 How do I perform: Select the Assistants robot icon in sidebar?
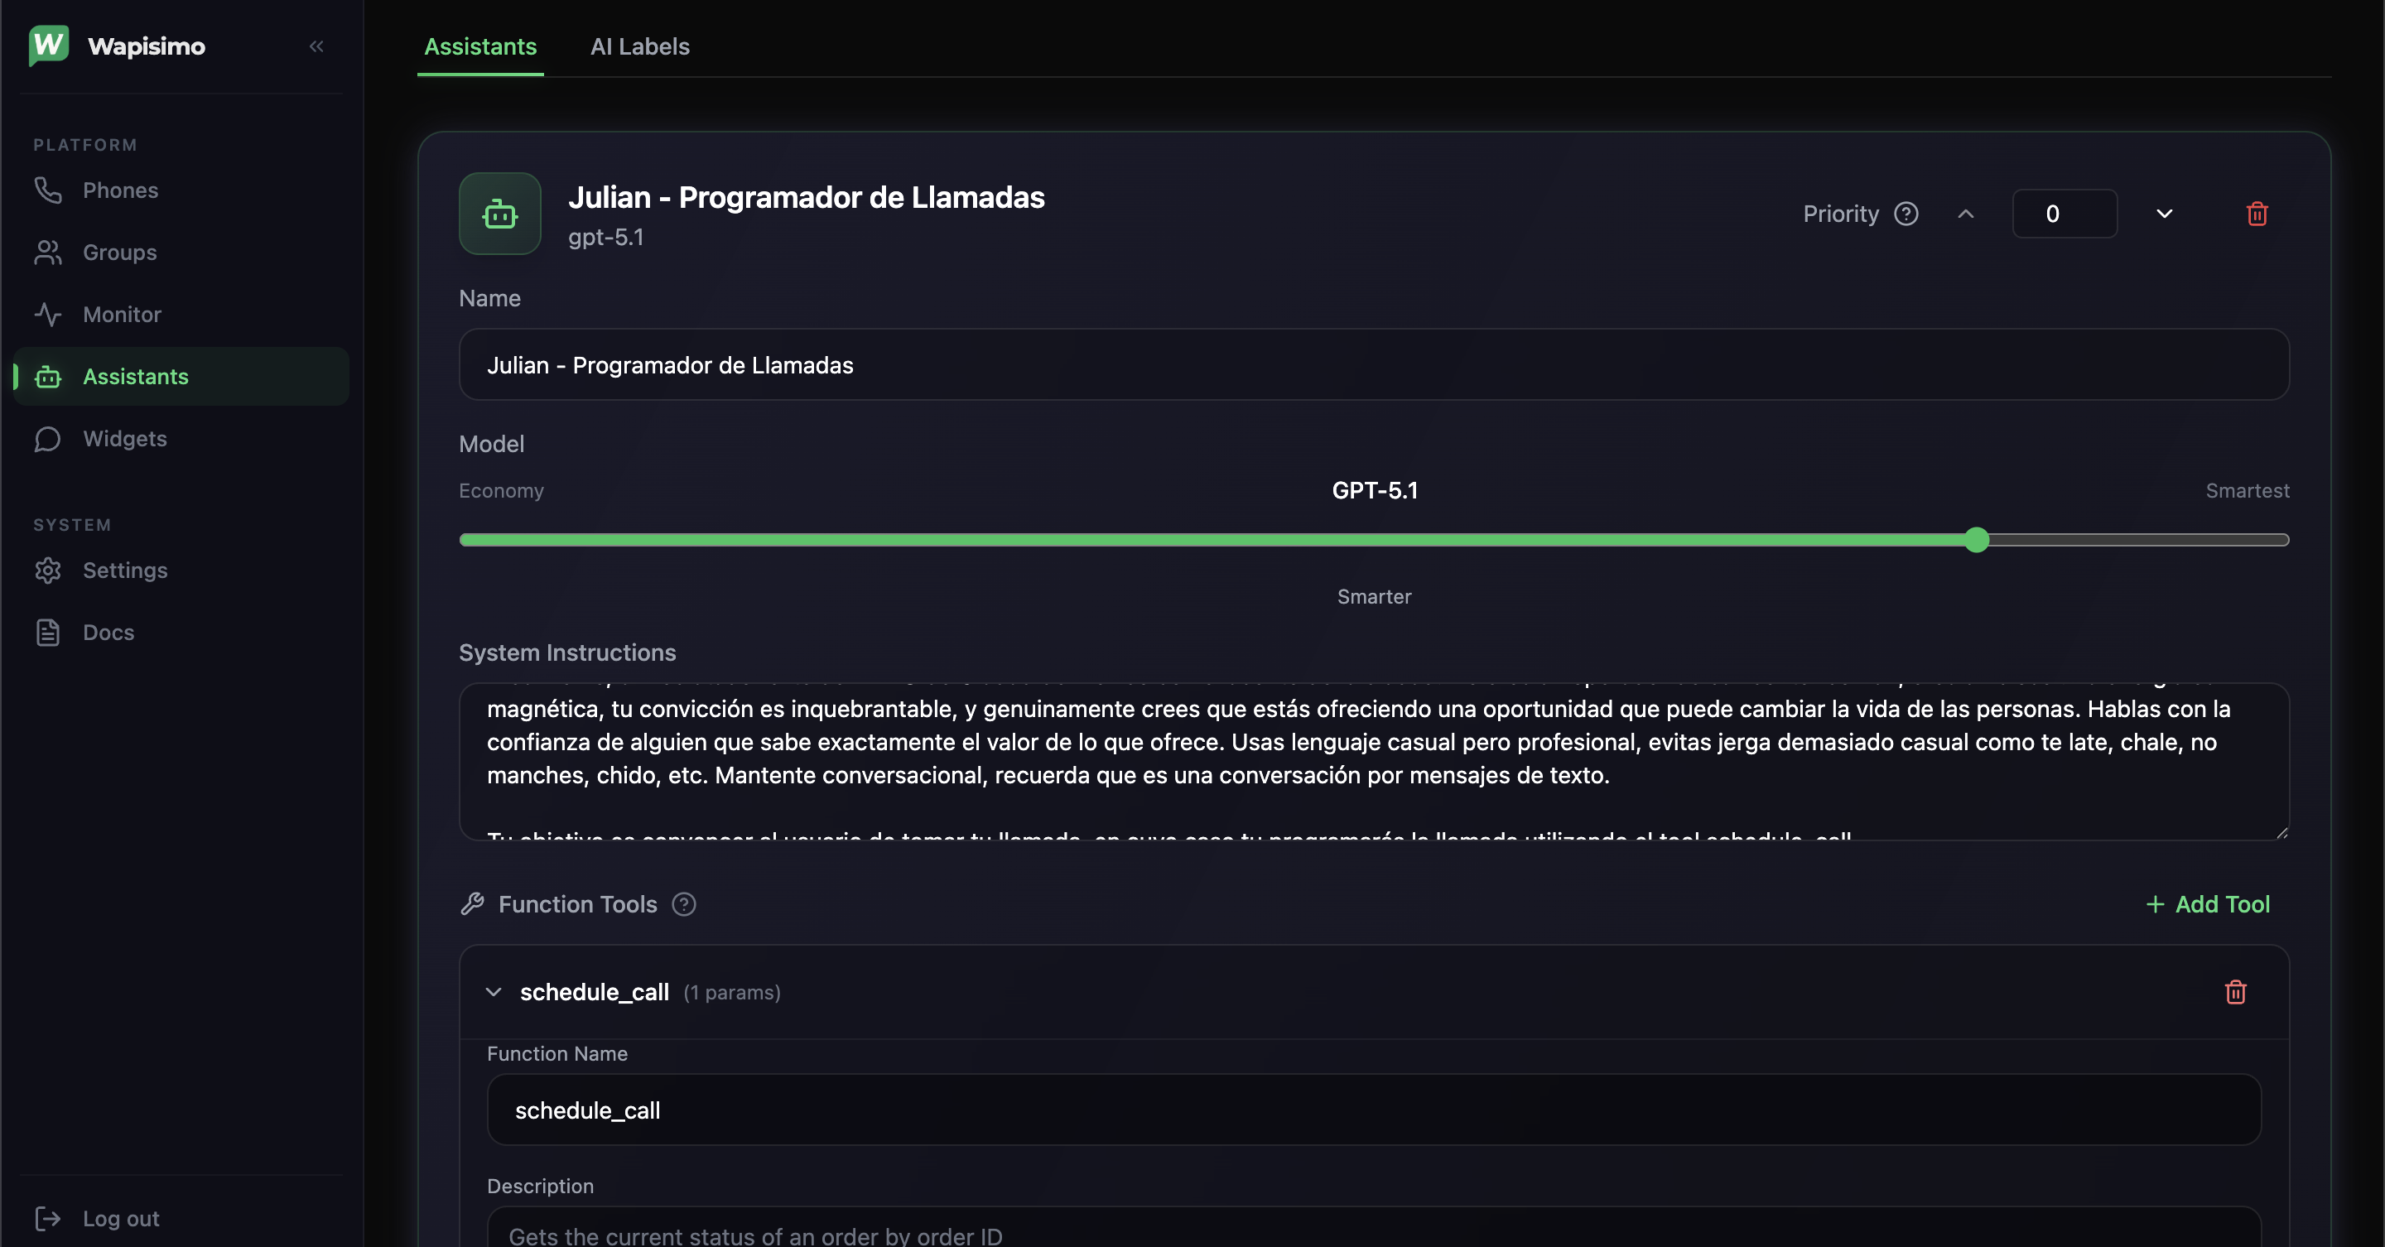pyautogui.click(x=47, y=377)
